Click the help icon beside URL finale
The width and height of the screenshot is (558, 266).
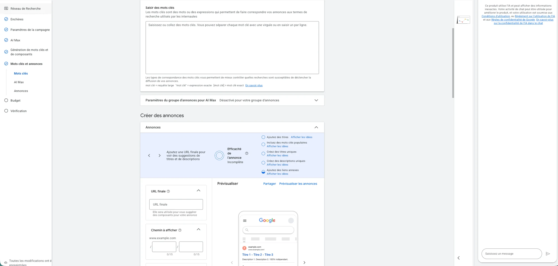(x=168, y=191)
